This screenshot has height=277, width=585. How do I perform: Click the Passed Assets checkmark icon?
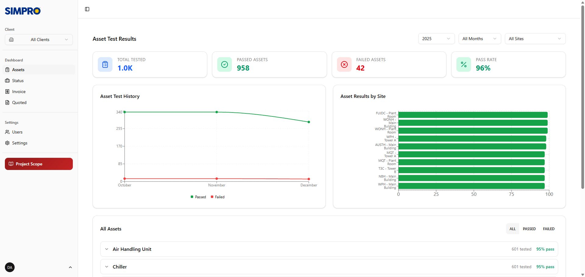pos(225,64)
